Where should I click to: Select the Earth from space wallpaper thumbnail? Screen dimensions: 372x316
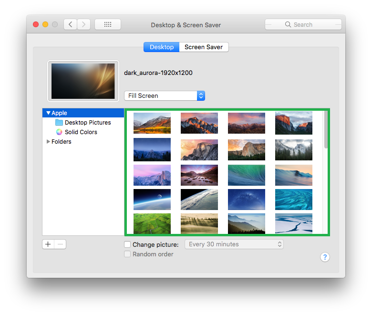pos(199,200)
